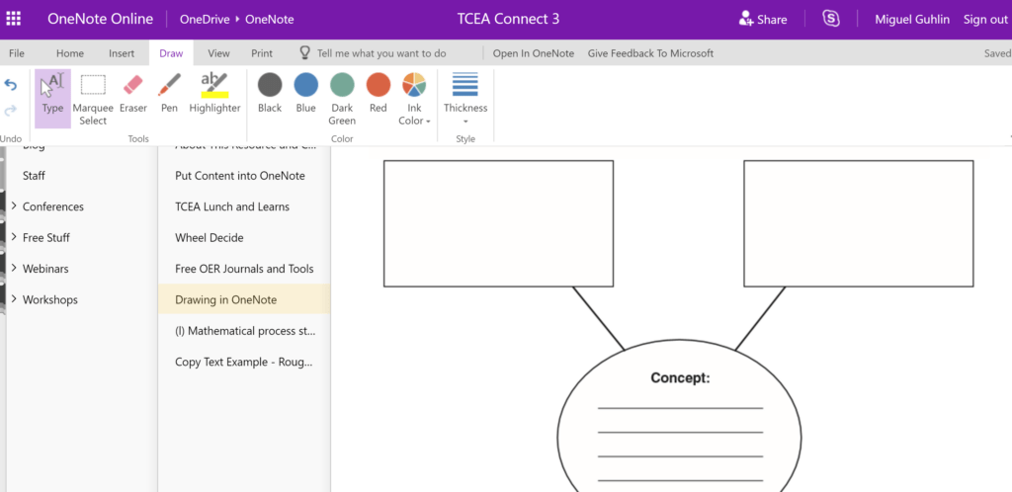Image resolution: width=1012 pixels, height=492 pixels.
Task: Open Miguel Guhlin account name
Action: click(912, 20)
